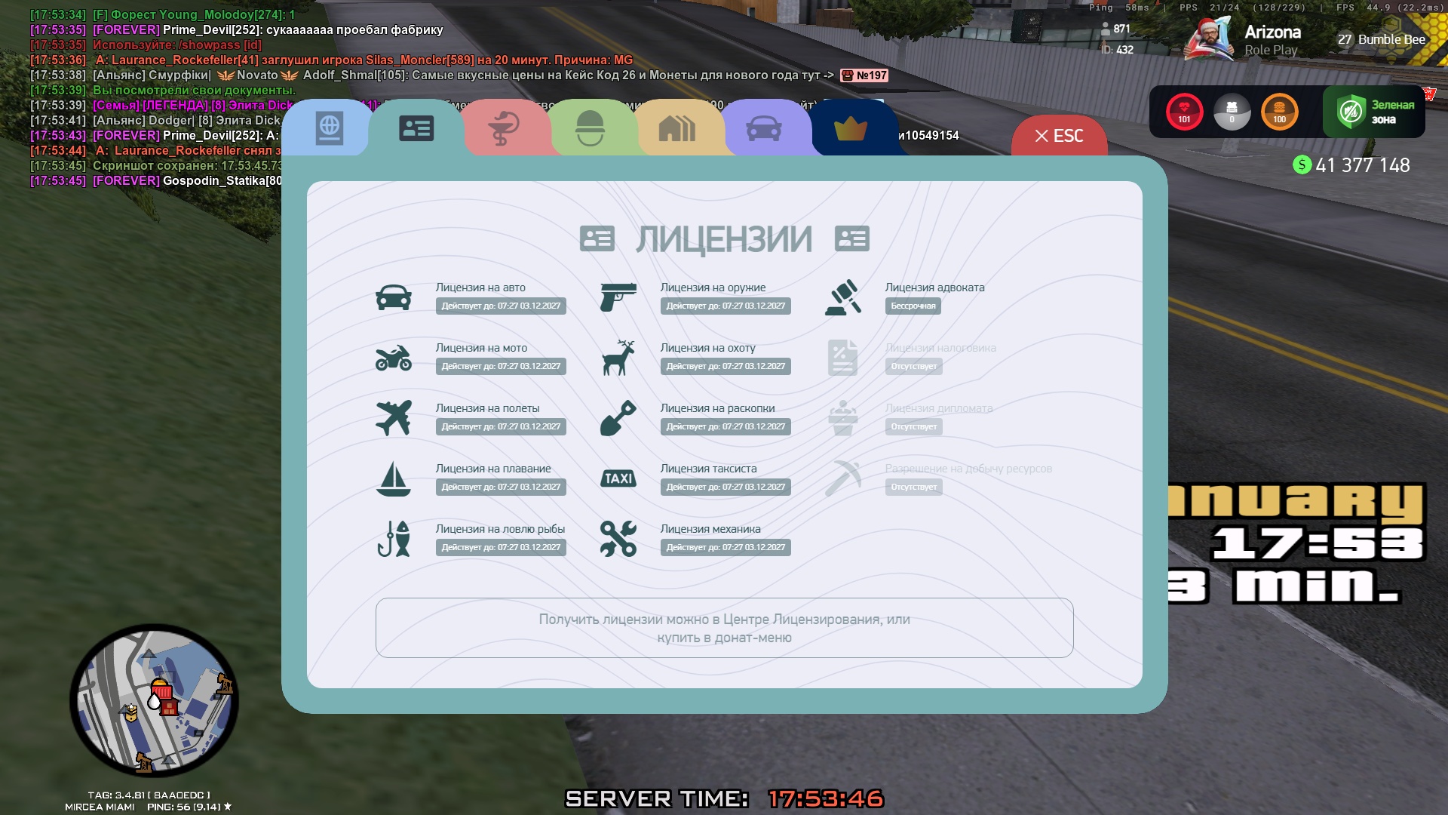Click the circular minimap
The width and height of the screenshot is (1448, 815).
pyautogui.click(x=155, y=700)
